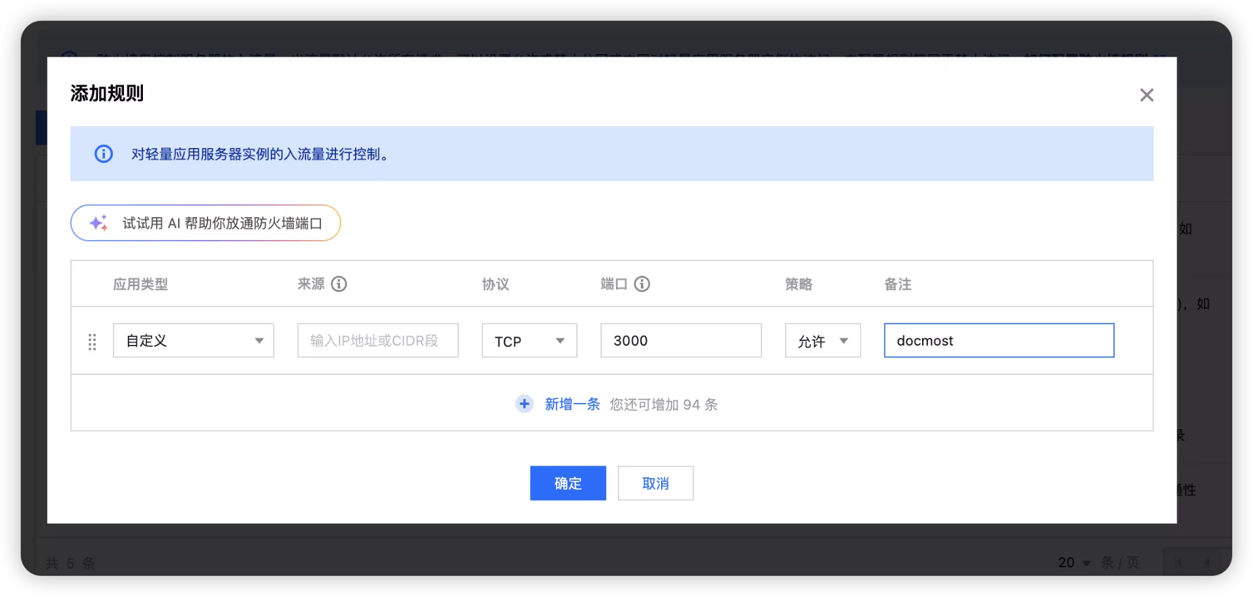This screenshot has width=1253, height=596.
Task: Click the 协议 column header
Action: (495, 284)
